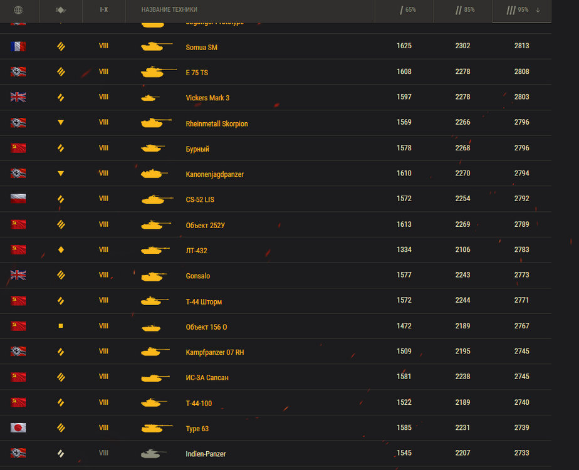This screenshot has height=470, width=579.
Task: Sort by vehicle type header icon
Action: [x=61, y=10]
